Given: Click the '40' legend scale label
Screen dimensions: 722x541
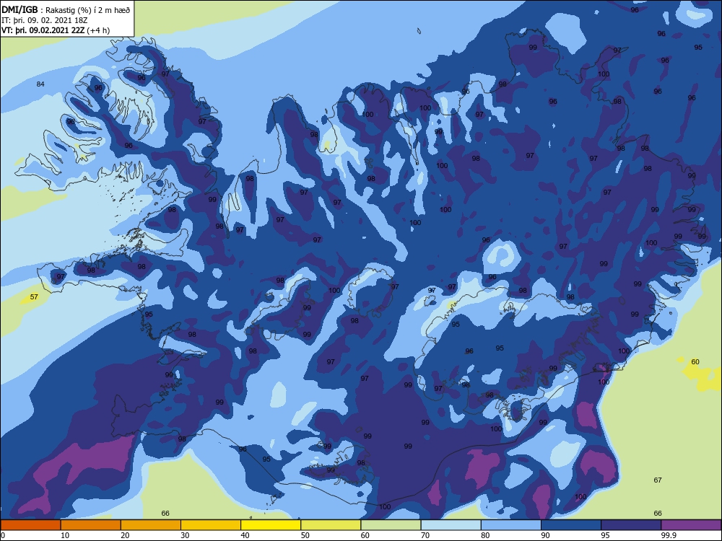Looking at the screenshot, I should (x=245, y=535).
